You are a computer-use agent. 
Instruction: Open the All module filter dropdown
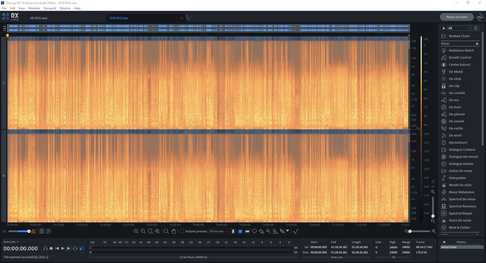tap(459, 28)
